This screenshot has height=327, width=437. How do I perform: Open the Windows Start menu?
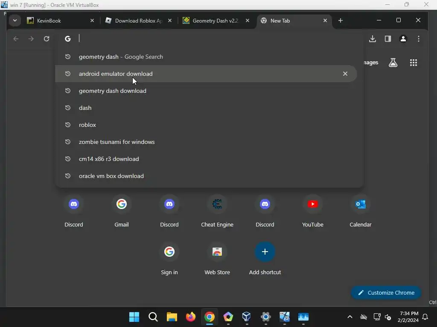134,317
